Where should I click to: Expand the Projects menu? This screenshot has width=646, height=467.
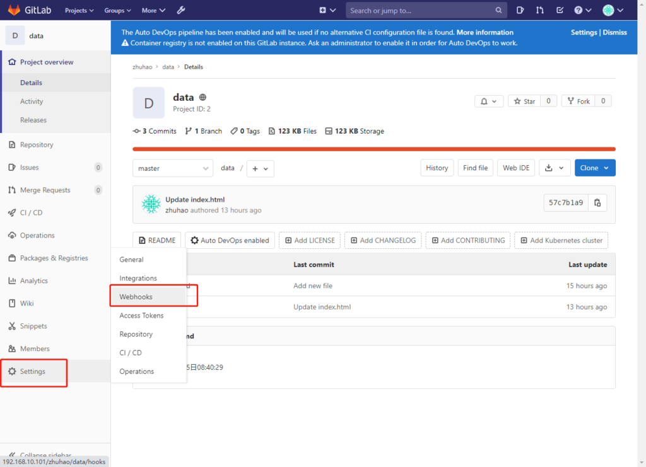pos(79,10)
